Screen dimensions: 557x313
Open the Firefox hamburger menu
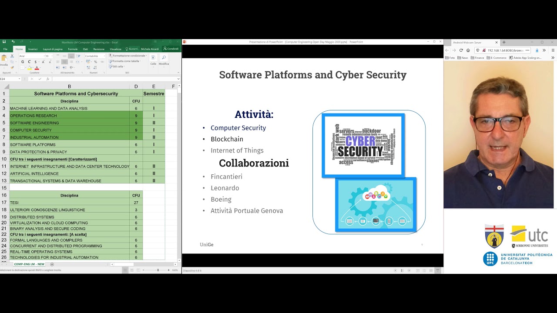tap(553, 50)
